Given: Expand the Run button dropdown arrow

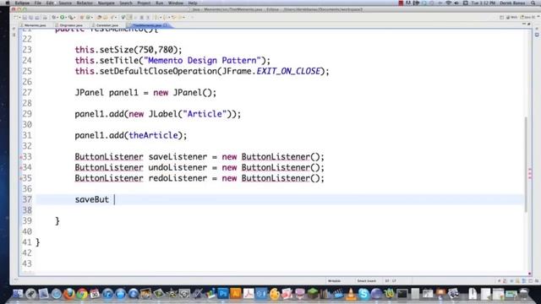Looking at the screenshot, I should click(x=66, y=17).
